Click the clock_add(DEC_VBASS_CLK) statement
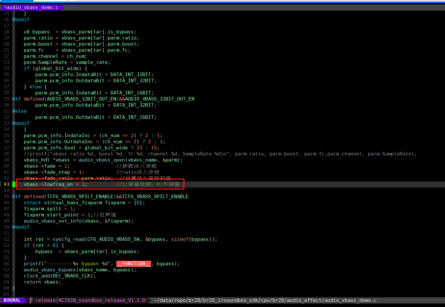 point(60,276)
